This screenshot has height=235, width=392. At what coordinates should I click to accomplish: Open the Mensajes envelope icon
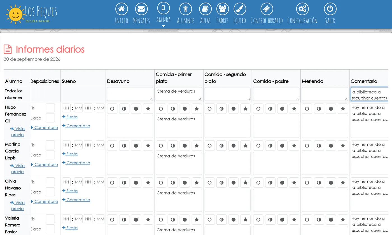pos(141,9)
